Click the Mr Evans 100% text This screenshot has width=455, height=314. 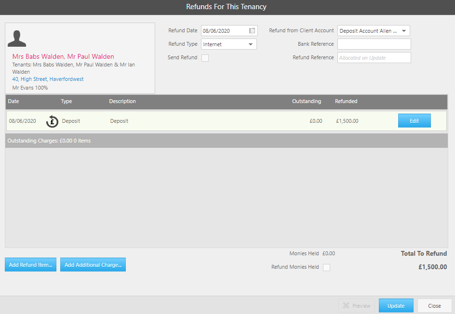(x=30, y=88)
